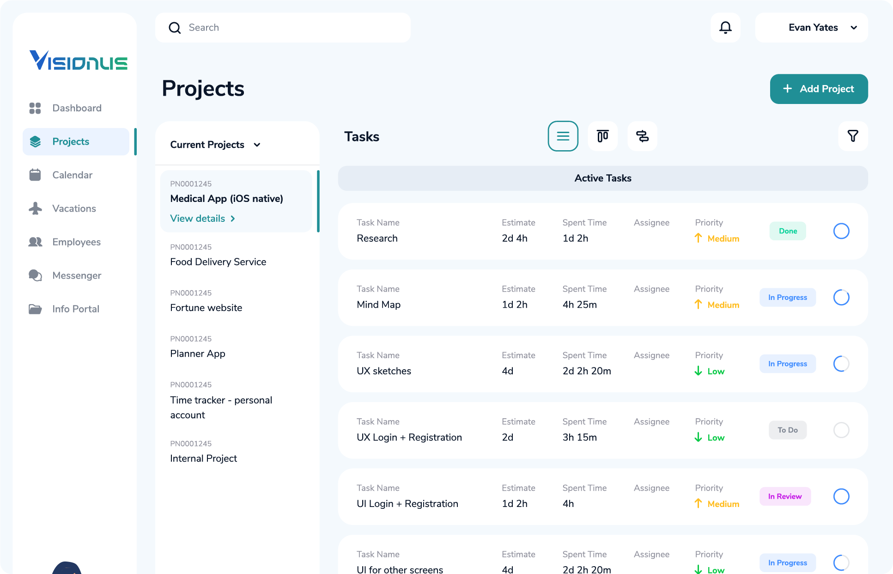The image size is (893, 574).
Task: Toggle completion circle on UX sketches task
Action: [841, 364]
